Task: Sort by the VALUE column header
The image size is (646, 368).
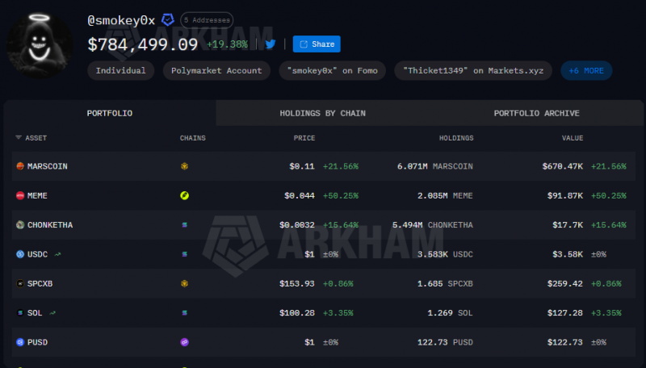Action: [x=573, y=138]
